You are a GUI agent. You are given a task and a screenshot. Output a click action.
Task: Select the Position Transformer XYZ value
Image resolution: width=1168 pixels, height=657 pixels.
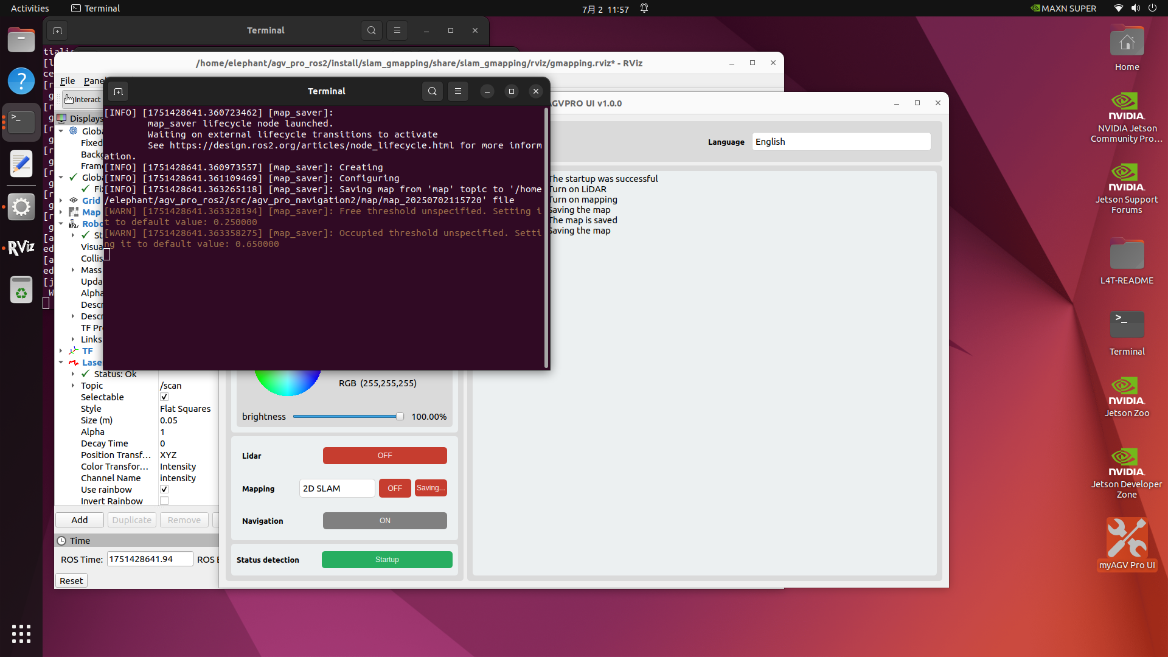[168, 455]
